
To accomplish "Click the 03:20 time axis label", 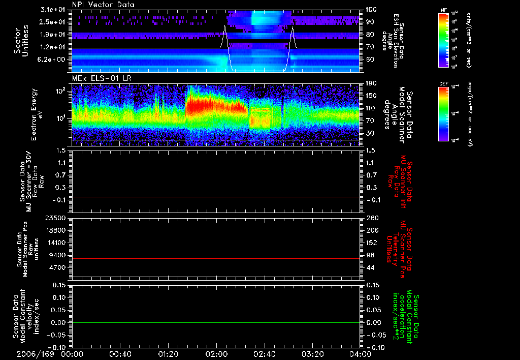I will click(x=312, y=353).
